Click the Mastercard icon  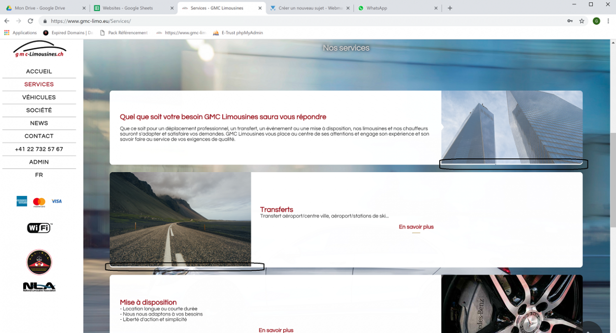click(39, 202)
